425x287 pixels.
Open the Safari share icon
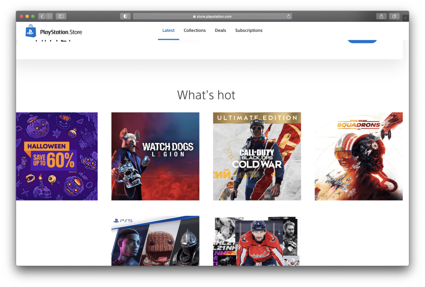coord(382,16)
